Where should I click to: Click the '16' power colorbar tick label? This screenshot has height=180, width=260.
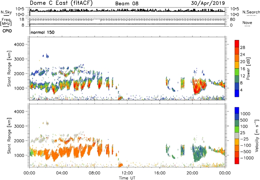coord(242,69)
